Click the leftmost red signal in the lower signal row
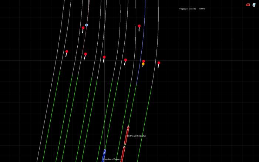259x162 pixels. coord(67,51)
